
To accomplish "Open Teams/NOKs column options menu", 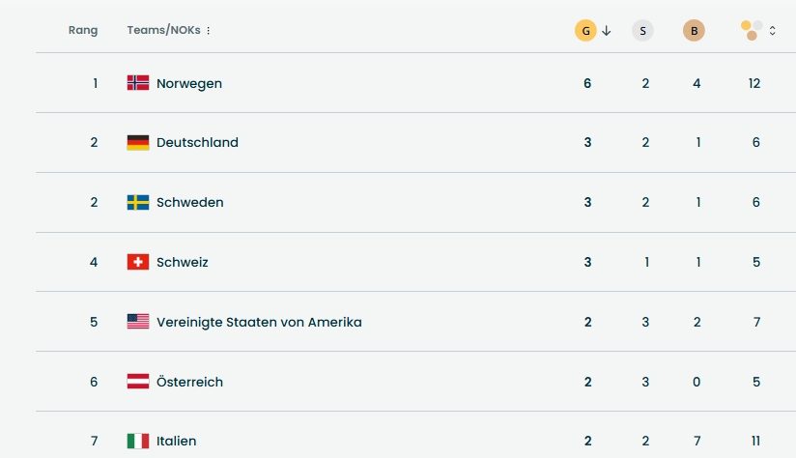I will tap(209, 31).
